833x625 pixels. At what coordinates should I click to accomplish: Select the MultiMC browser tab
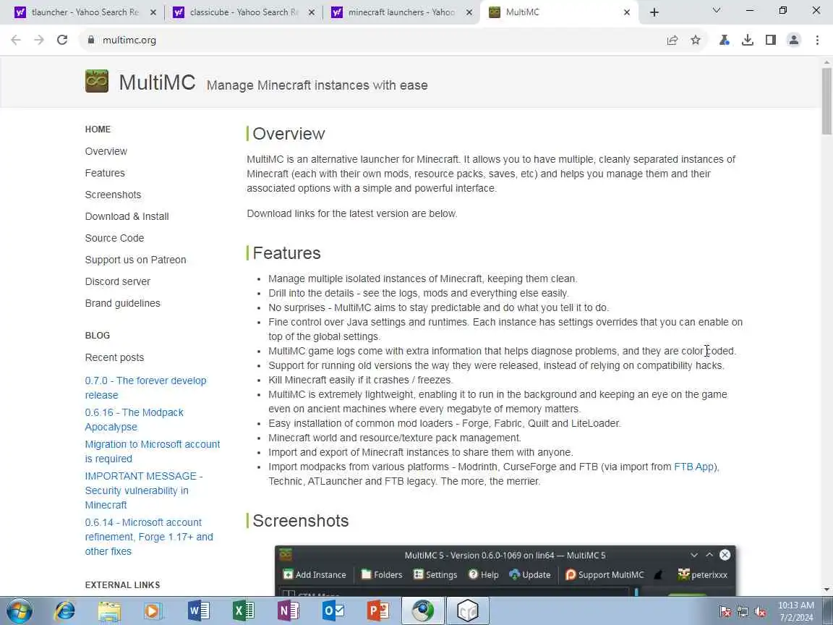pos(560,12)
